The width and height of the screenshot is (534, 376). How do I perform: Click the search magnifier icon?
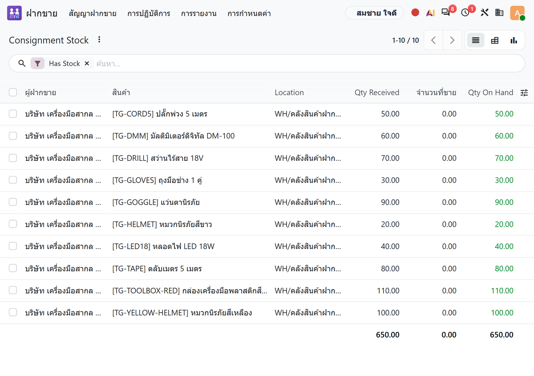22,63
